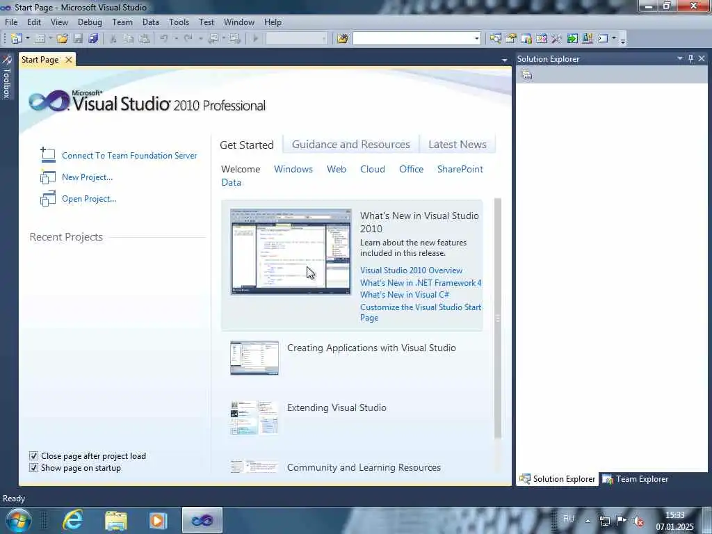This screenshot has width=712, height=534.
Task: Open the Solution Configurations dropdown
Action: 324,39
